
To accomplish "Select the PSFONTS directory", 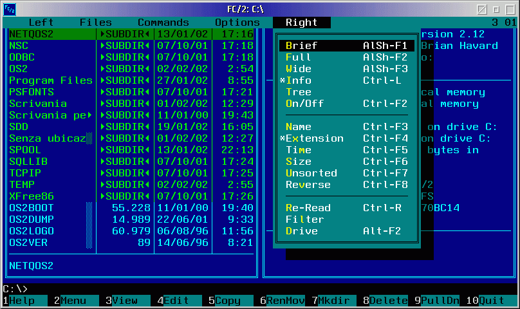I will [x=32, y=92].
